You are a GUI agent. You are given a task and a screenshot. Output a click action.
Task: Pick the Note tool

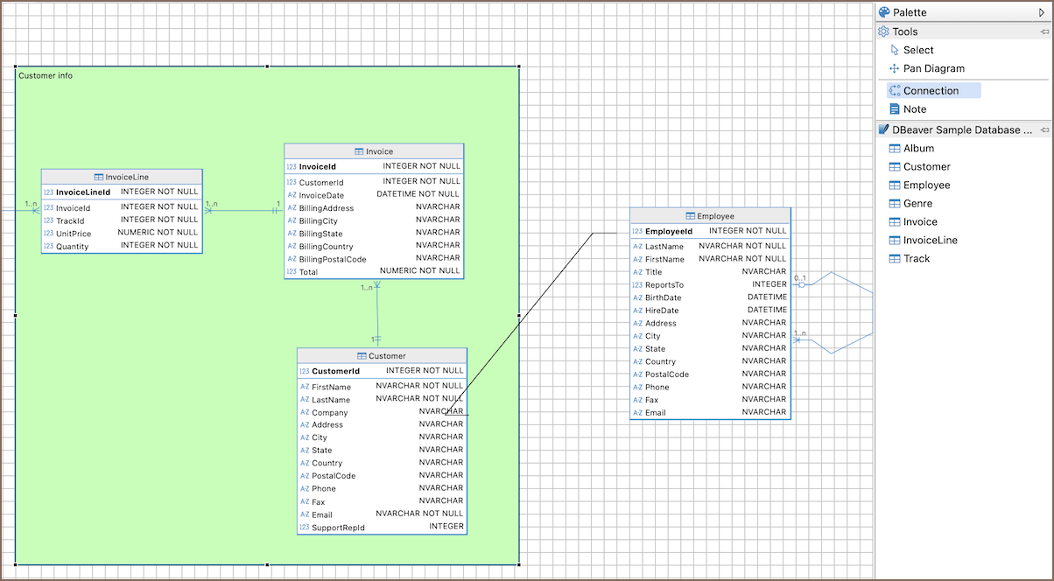pyautogui.click(x=914, y=109)
